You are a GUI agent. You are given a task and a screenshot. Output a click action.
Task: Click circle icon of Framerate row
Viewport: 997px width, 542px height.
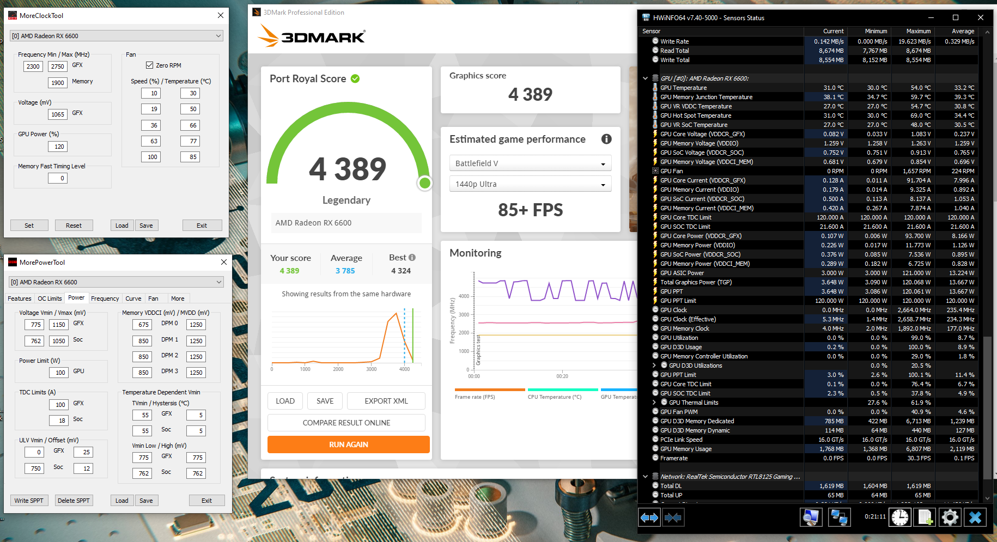[x=655, y=458]
